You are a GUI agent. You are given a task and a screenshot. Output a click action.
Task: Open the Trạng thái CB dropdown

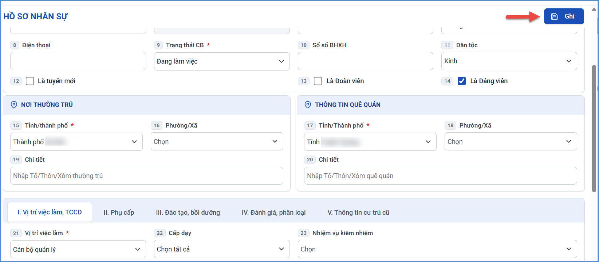(222, 61)
